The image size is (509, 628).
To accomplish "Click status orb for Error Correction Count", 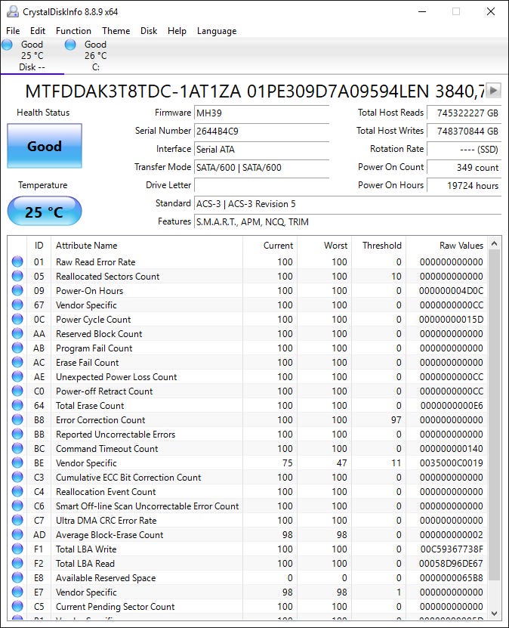I will click(x=17, y=419).
